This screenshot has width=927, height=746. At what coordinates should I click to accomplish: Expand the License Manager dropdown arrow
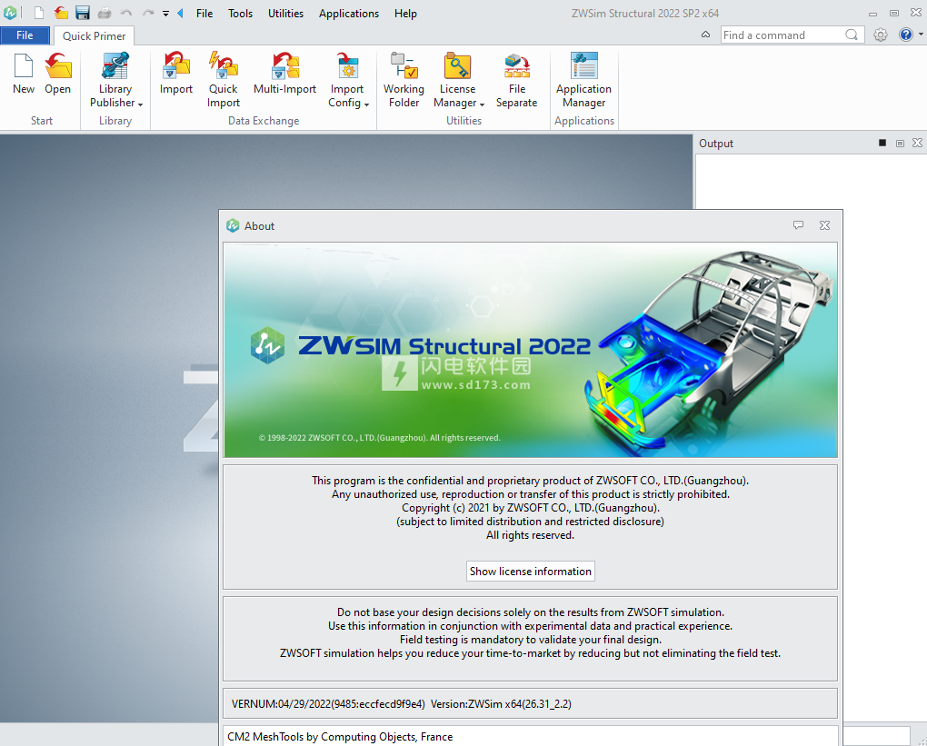pos(482,104)
